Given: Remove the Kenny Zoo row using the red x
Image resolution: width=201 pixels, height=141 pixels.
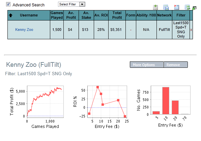Looking at the screenshot, I should click(x=191, y=30).
